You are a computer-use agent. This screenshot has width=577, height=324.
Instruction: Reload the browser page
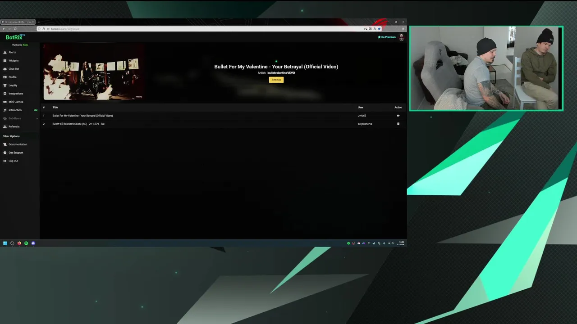[x=15, y=29]
